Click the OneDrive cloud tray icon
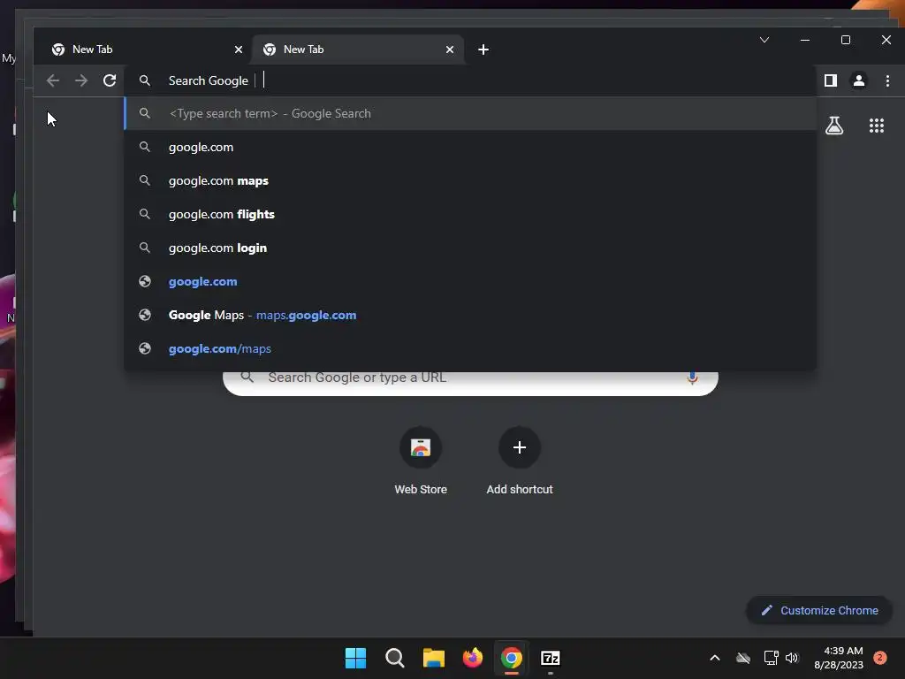This screenshot has height=679, width=905. click(743, 658)
